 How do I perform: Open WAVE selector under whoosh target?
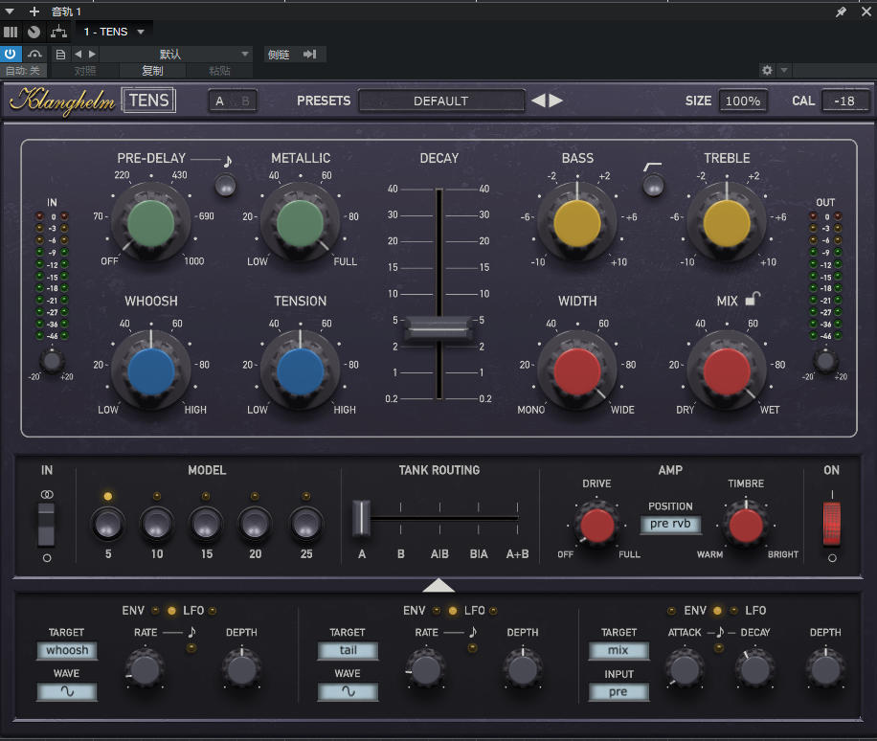coord(67,692)
